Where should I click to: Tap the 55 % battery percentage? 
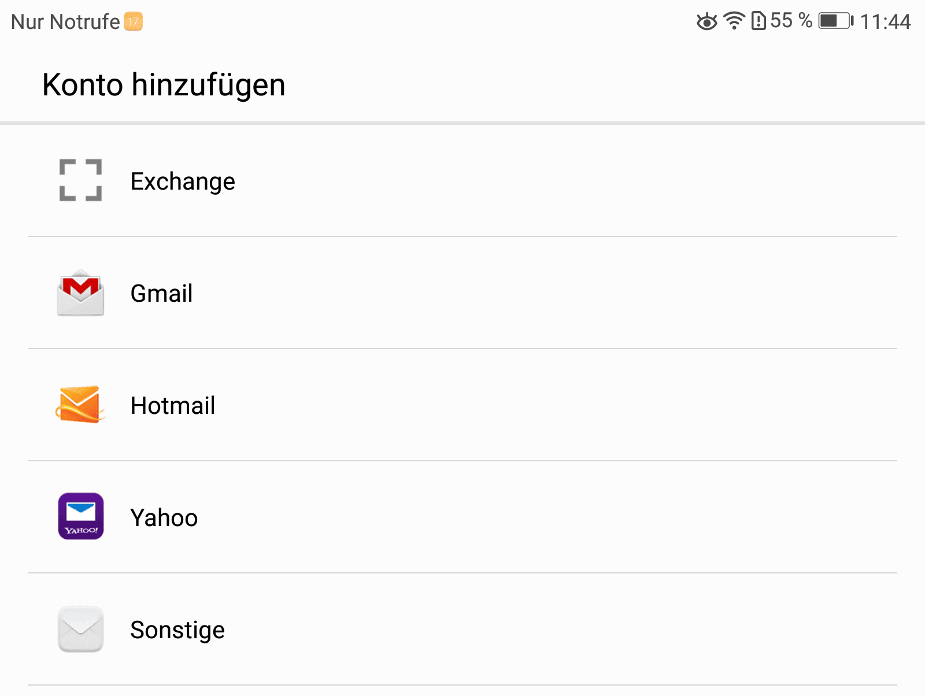click(x=791, y=21)
